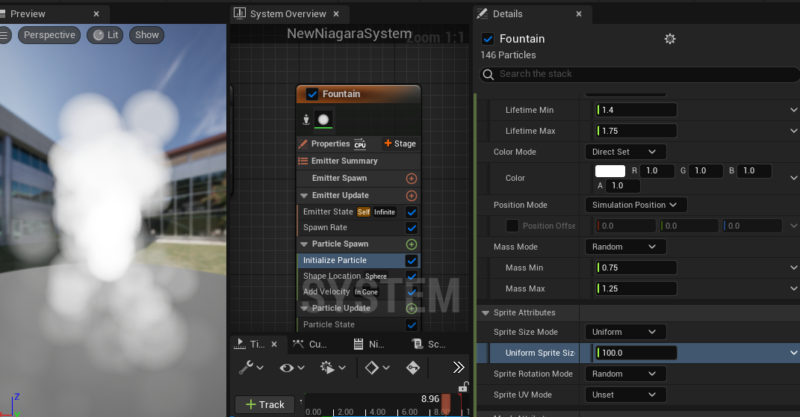Open the keyframe diamond options menu
The image size is (800, 417).
pos(377,368)
